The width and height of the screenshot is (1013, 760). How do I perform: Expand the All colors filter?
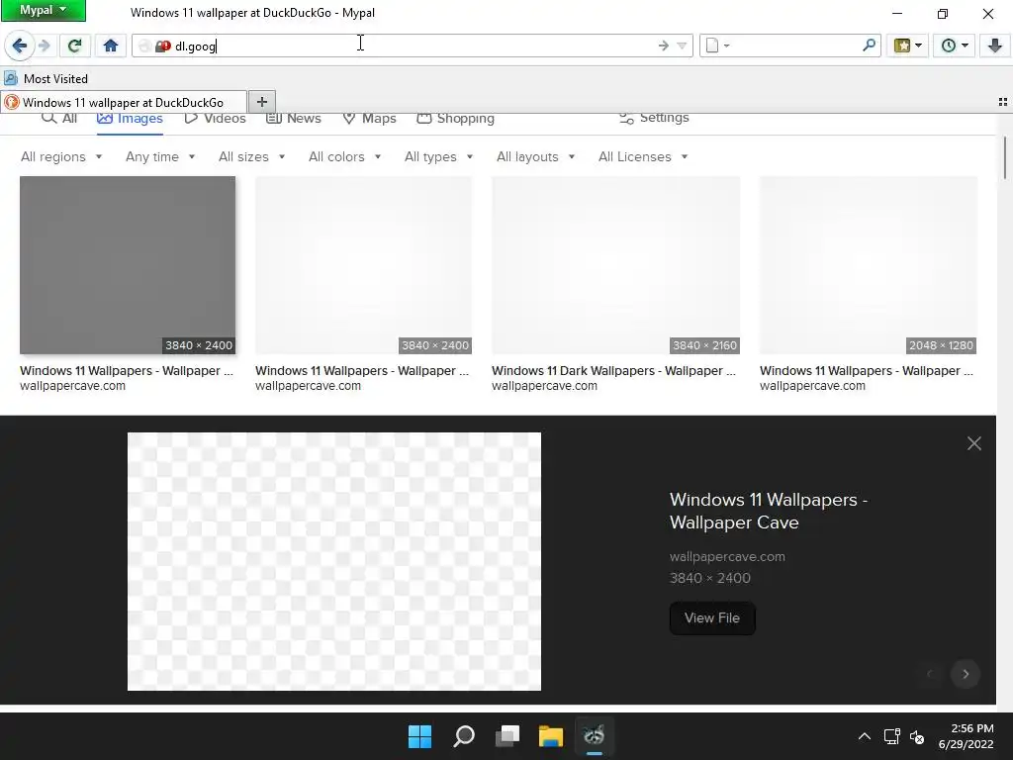(x=345, y=157)
